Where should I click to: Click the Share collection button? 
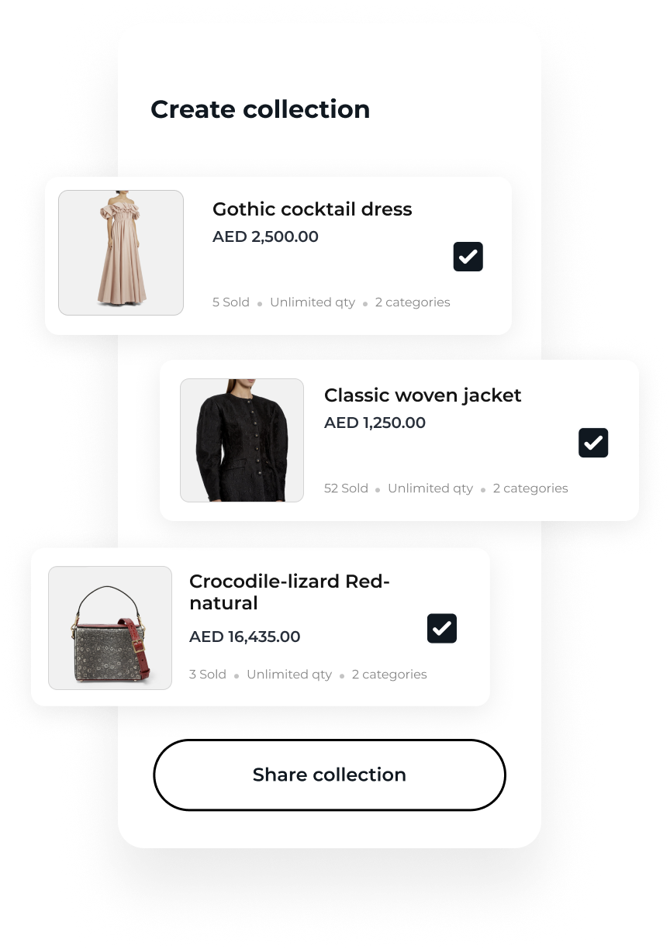(x=330, y=775)
